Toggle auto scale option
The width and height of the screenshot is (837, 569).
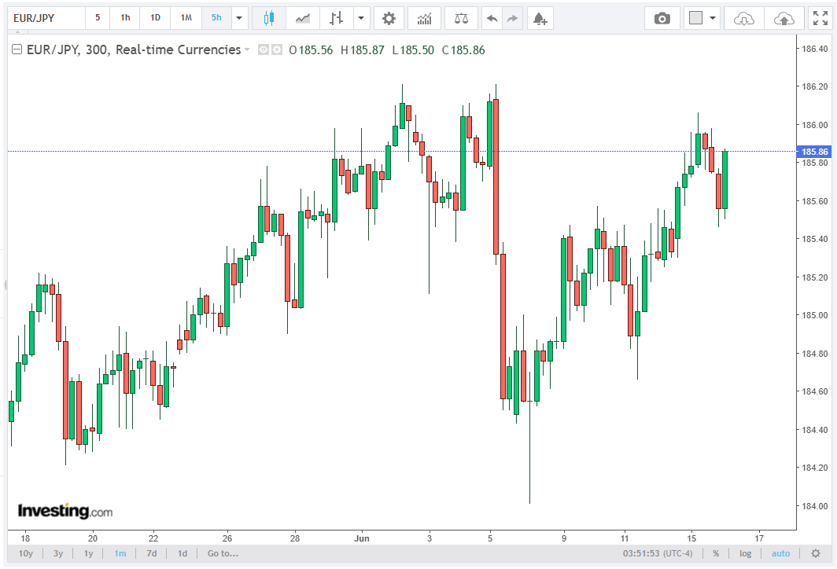tap(780, 553)
